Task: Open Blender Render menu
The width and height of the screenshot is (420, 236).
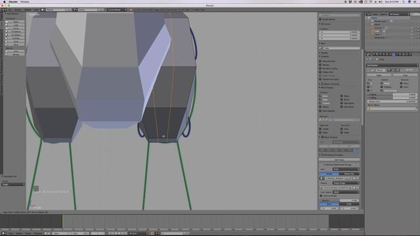Action: [x=18, y=10]
